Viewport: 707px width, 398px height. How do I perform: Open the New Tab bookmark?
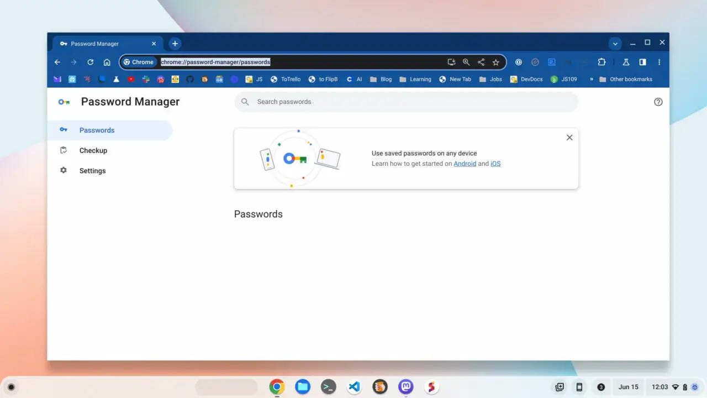coord(455,79)
